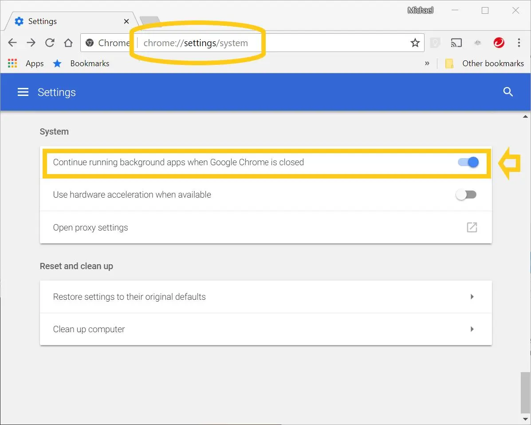Viewport: 531px width, 425px height.
Task: Click the address bar URL field
Action: pos(252,43)
